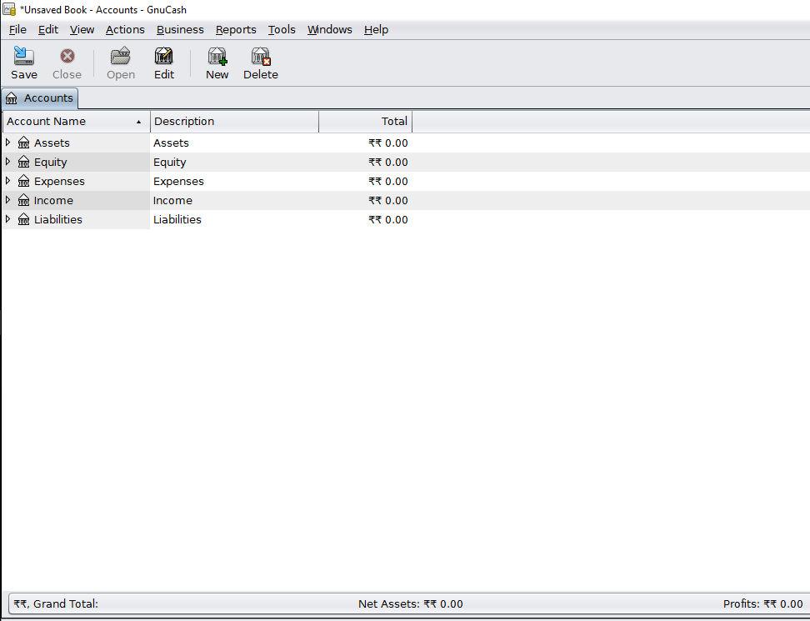Viewport: 810px width, 621px height.
Task: Select the Liabilities account name
Action: [x=57, y=219]
